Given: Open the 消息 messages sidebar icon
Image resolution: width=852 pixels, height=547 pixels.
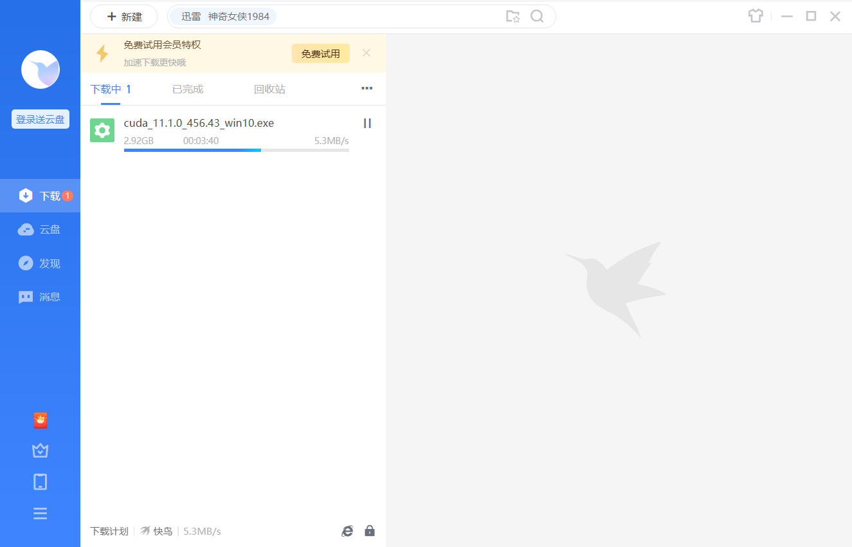Looking at the screenshot, I should [40, 296].
